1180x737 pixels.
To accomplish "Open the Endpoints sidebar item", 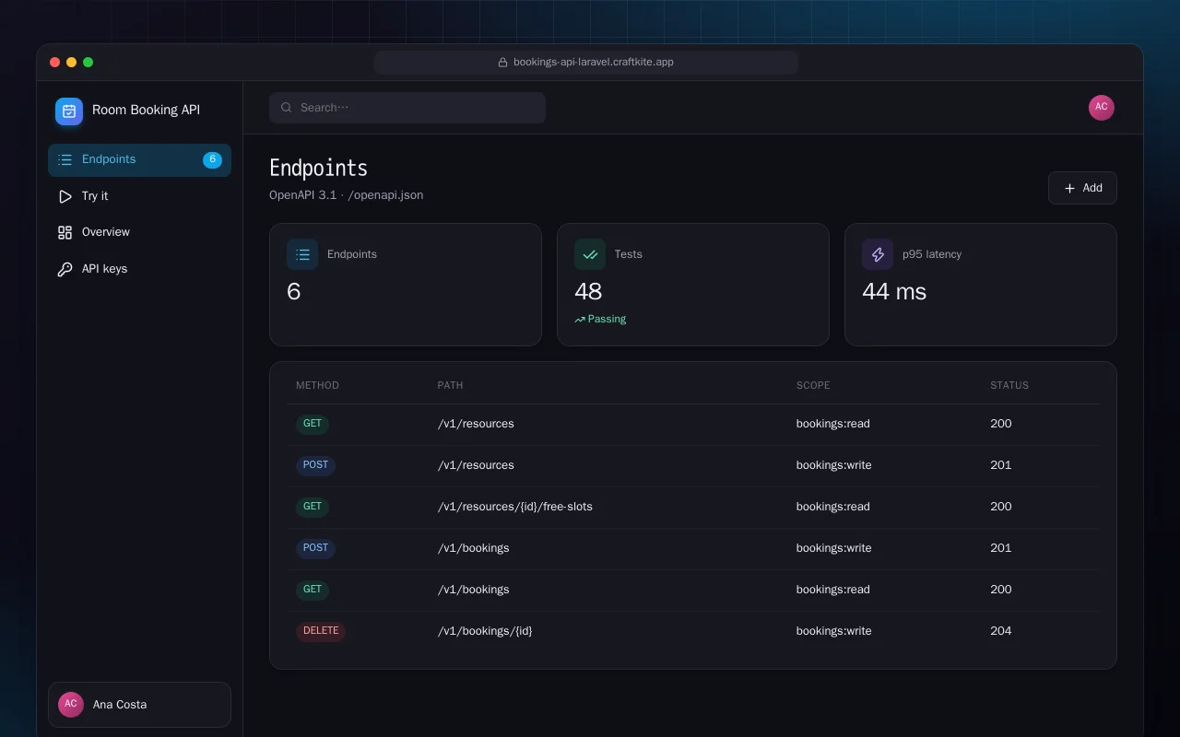I will click(x=139, y=160).
